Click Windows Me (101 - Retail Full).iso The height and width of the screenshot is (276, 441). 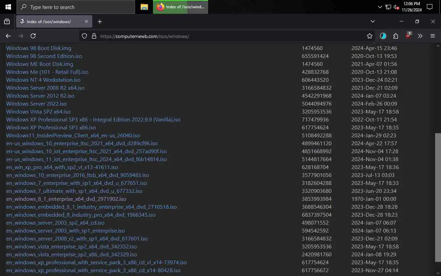coord(47,72)
